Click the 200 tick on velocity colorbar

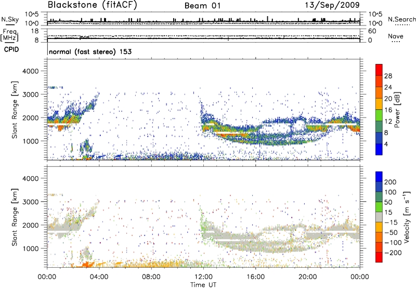[391, 182]
